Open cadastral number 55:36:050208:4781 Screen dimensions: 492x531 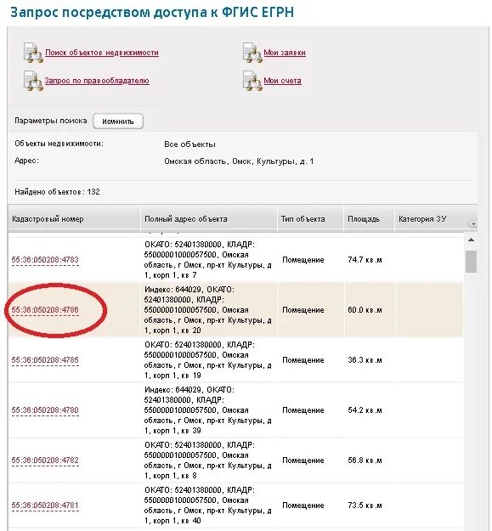tap(45, 506)
